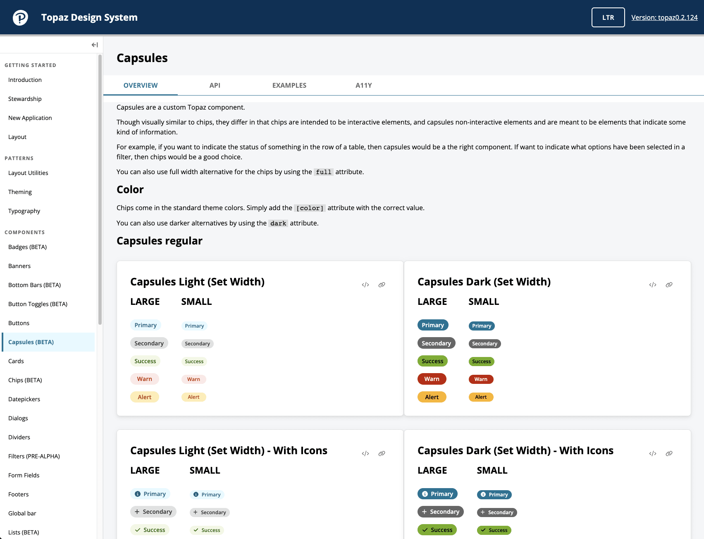Click large dark Success capsule check icon
The width and height of the screenshot is (704, 539).
(x=437, y=530)
